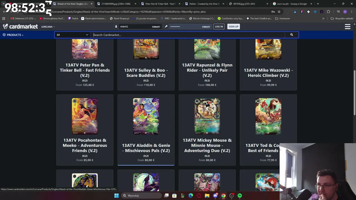The image size is (356, 200).
Task: Click the Tod & Copper card image
Action: click(268, 116)
